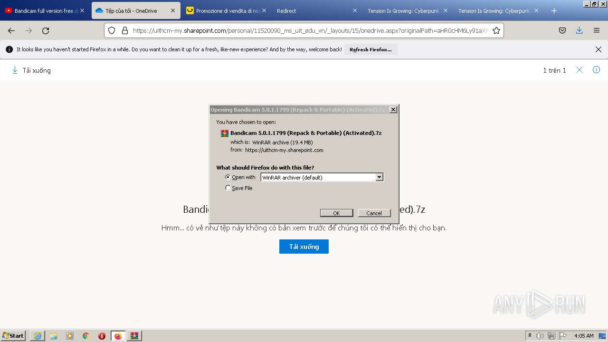
Task: Open file details info icon in OneDrive
Action: tap(597, 70)
